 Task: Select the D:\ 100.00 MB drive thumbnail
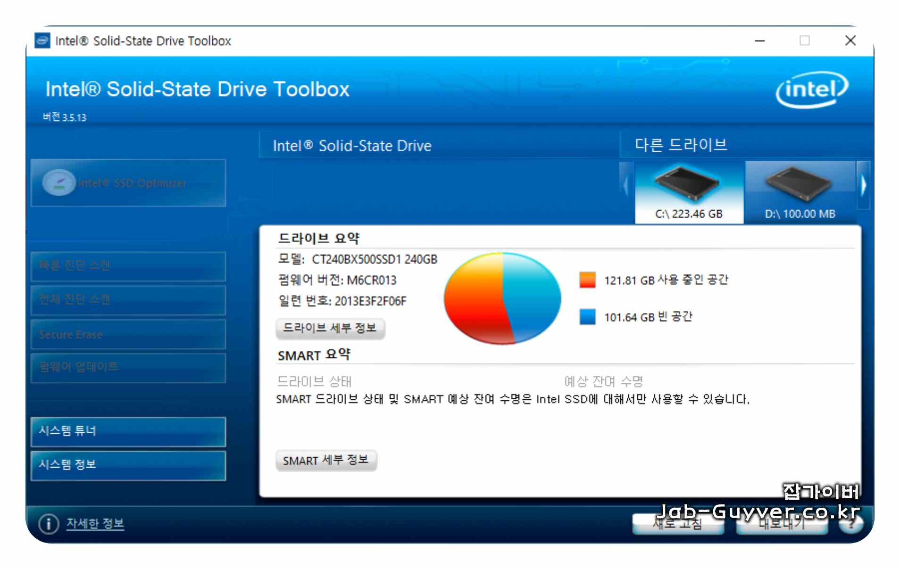tap(800, 192)
